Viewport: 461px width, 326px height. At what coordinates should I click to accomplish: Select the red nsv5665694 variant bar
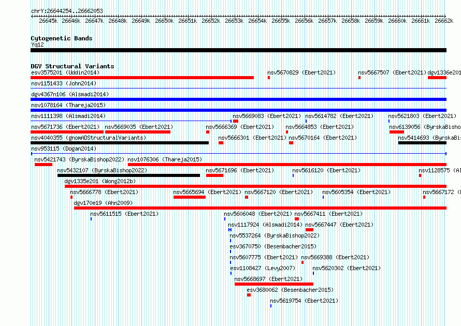pos(190,197)
